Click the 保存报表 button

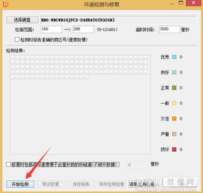point(81,184)
